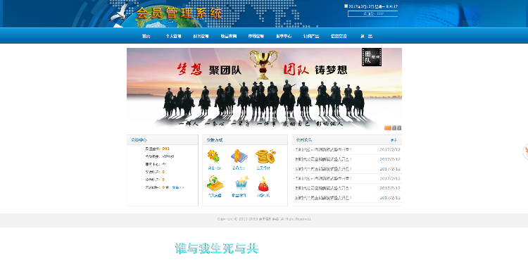528x262 pixels.
Task: Click the horsemen team banner image
Action: tap(264, 89)
